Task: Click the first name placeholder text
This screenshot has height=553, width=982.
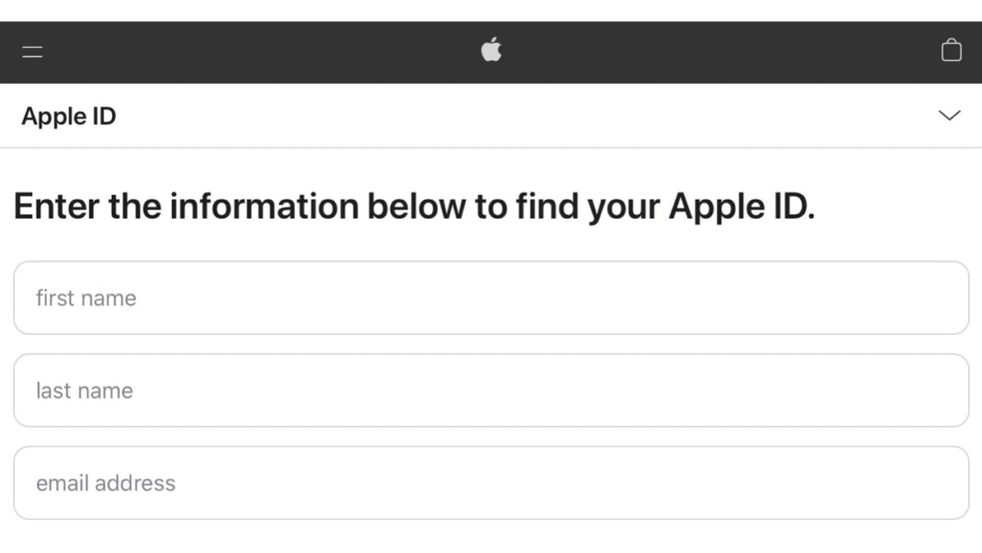Action: [x=85, y=297]
